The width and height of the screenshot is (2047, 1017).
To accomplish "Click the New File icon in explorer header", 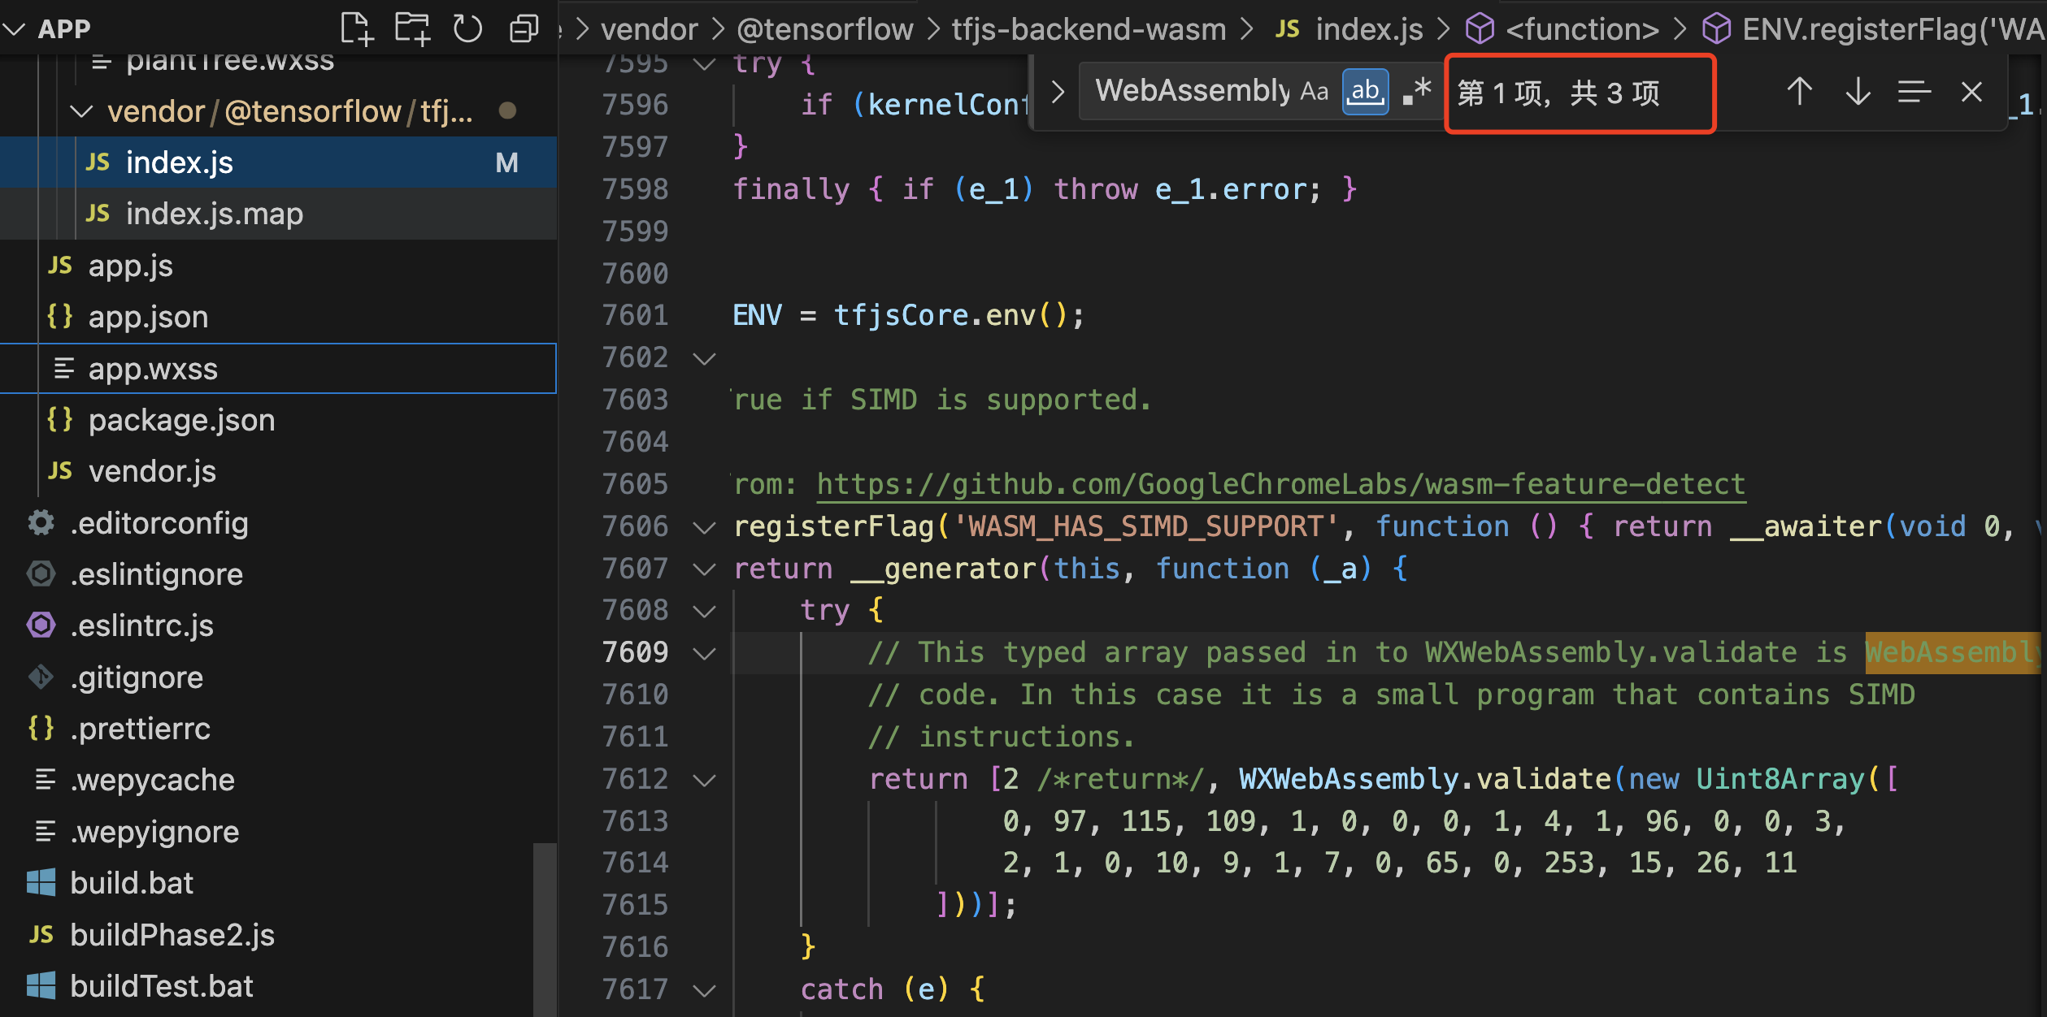I will click(x=356, y=29).
